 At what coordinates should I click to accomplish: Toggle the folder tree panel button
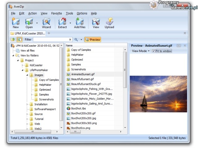(19, 39)
